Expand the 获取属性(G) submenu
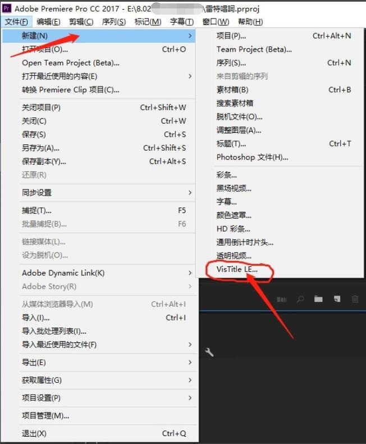Image resolution: width=366 pixels, height=444 pixels. 99,380
